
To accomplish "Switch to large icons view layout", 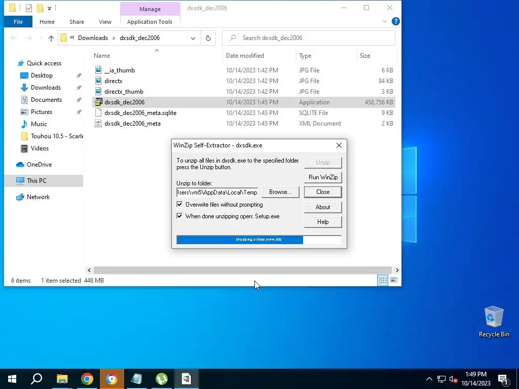I will (x=393, y=280).
